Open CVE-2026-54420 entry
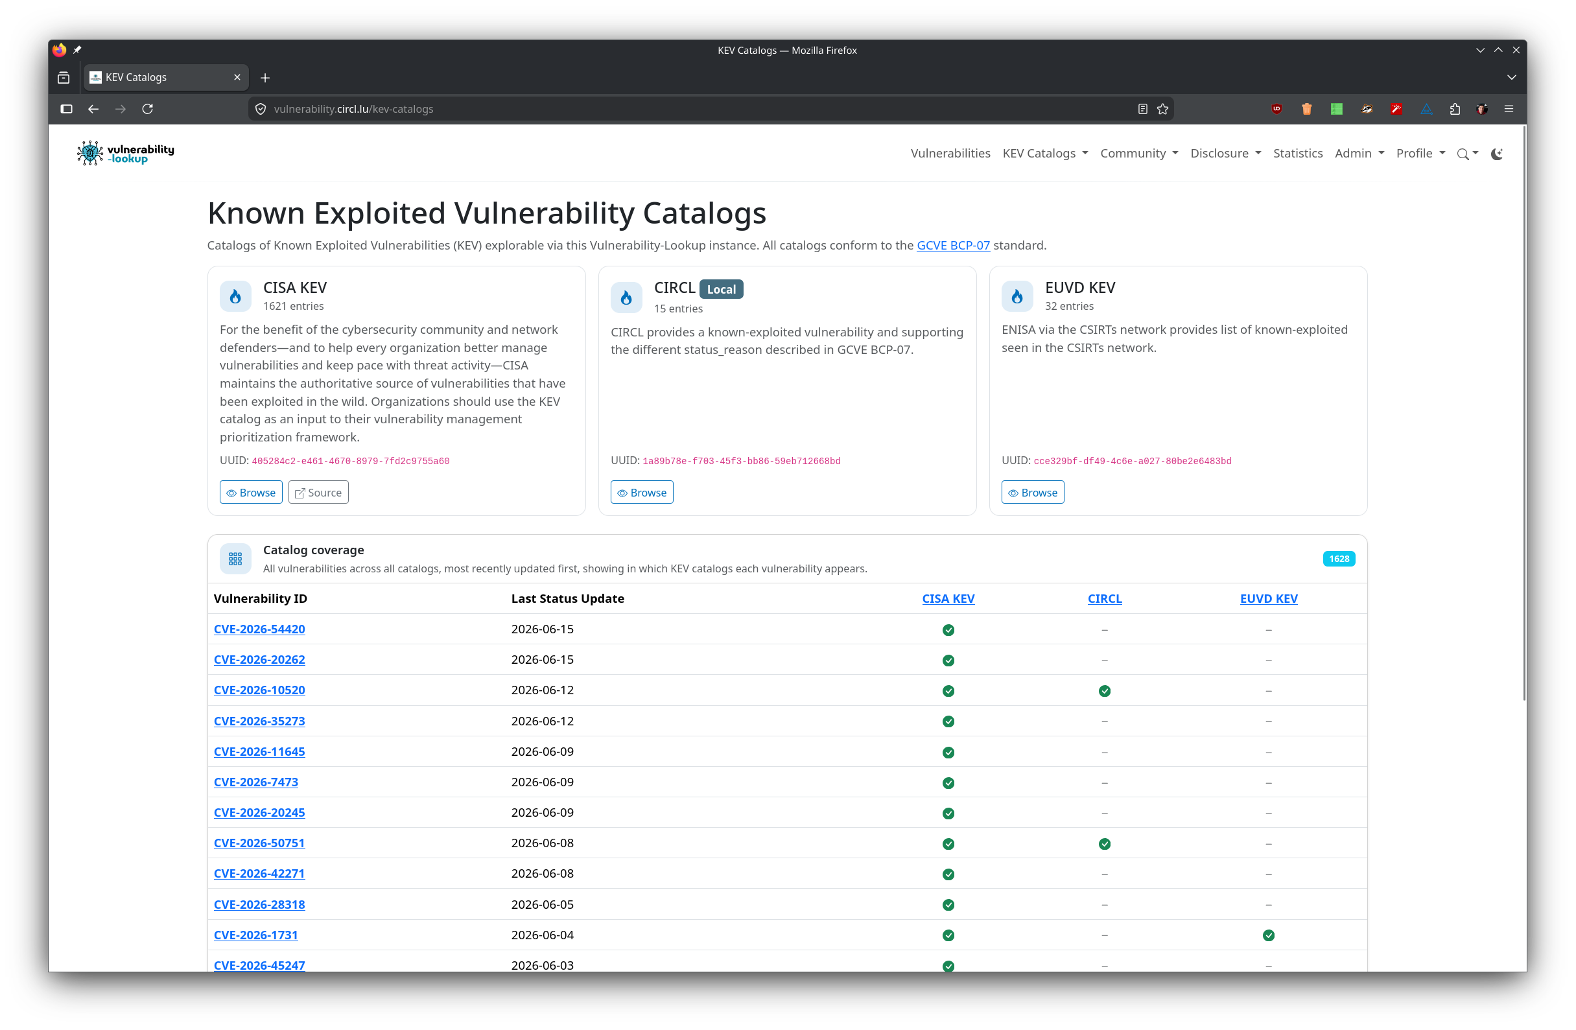 [x=259, y=629]
